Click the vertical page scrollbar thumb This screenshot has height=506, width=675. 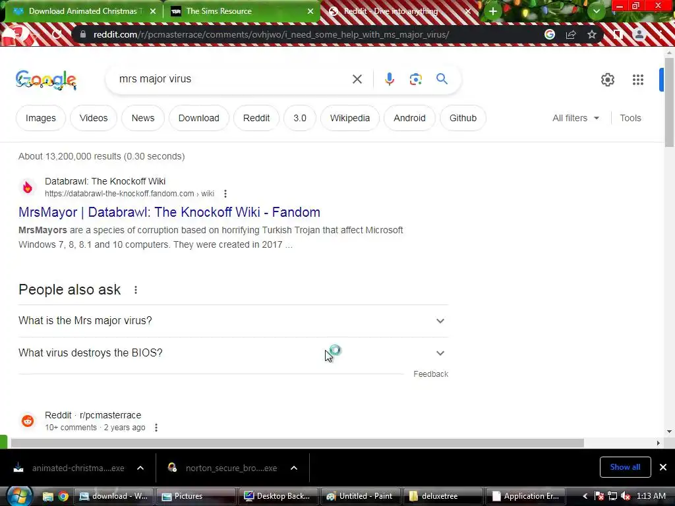pyautogui.click(x=669, y=101)
